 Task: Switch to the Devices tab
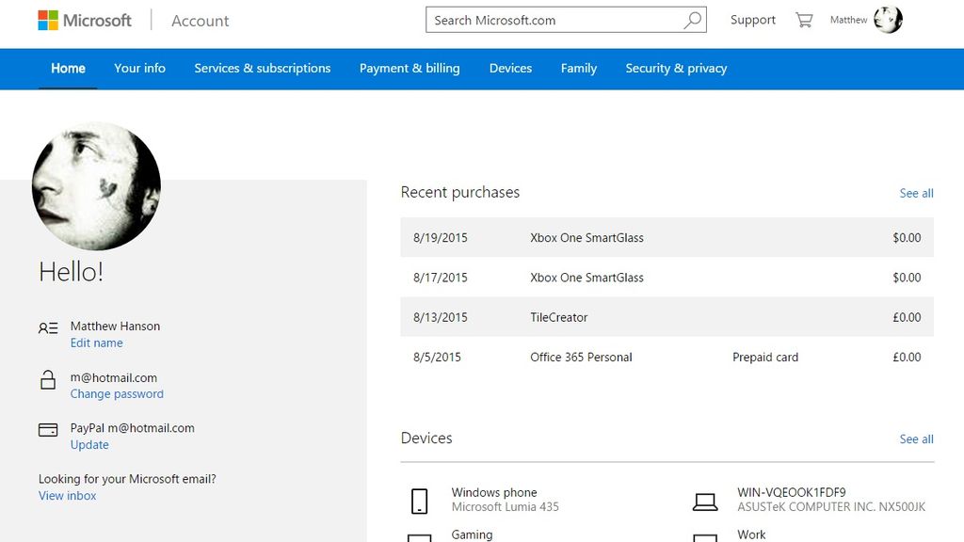tap(510, 68)
